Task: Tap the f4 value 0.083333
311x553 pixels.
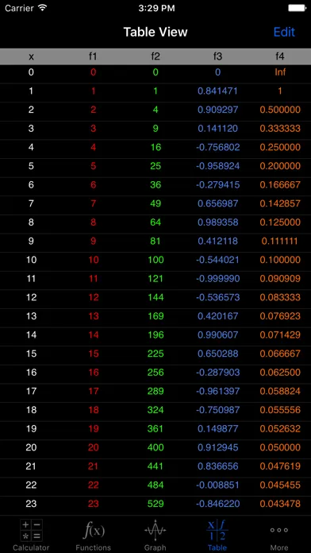Action: pos(280,297)
